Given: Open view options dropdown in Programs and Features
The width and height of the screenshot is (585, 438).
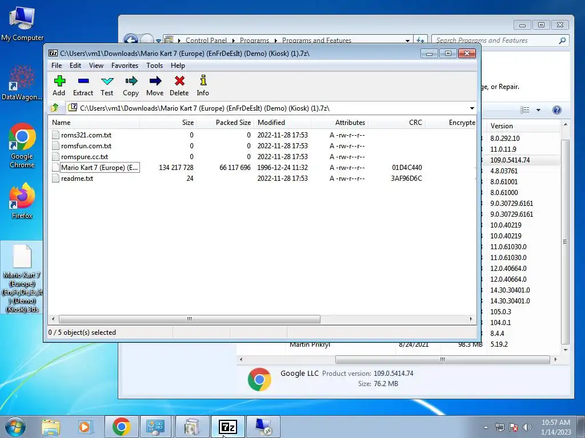Looking at the screenshot, I should [538, 110].
